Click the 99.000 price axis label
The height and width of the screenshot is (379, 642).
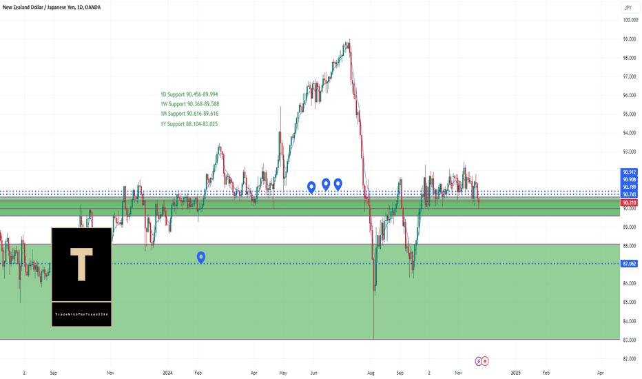pos(630,39)
